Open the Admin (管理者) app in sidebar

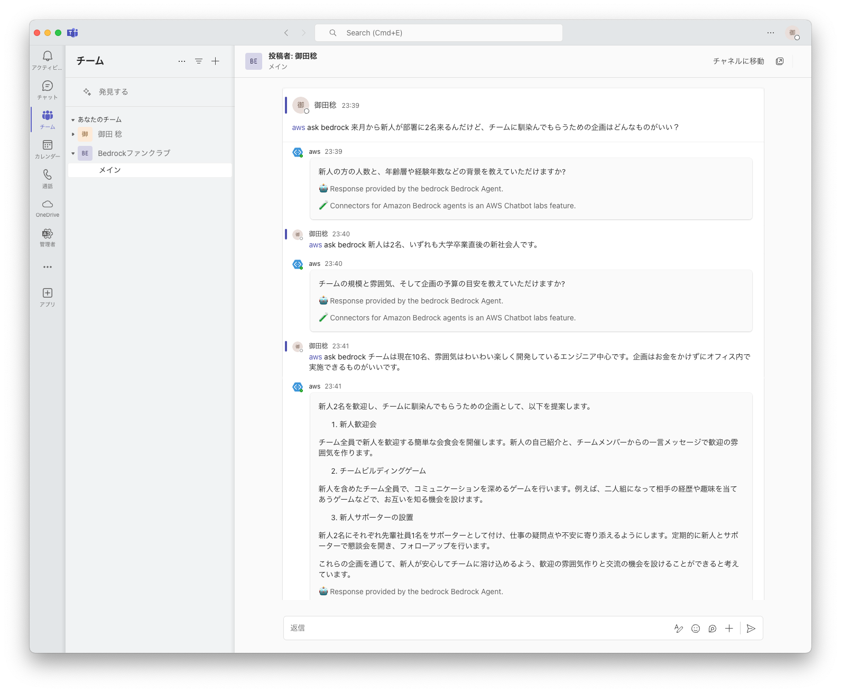pos(47,237)
